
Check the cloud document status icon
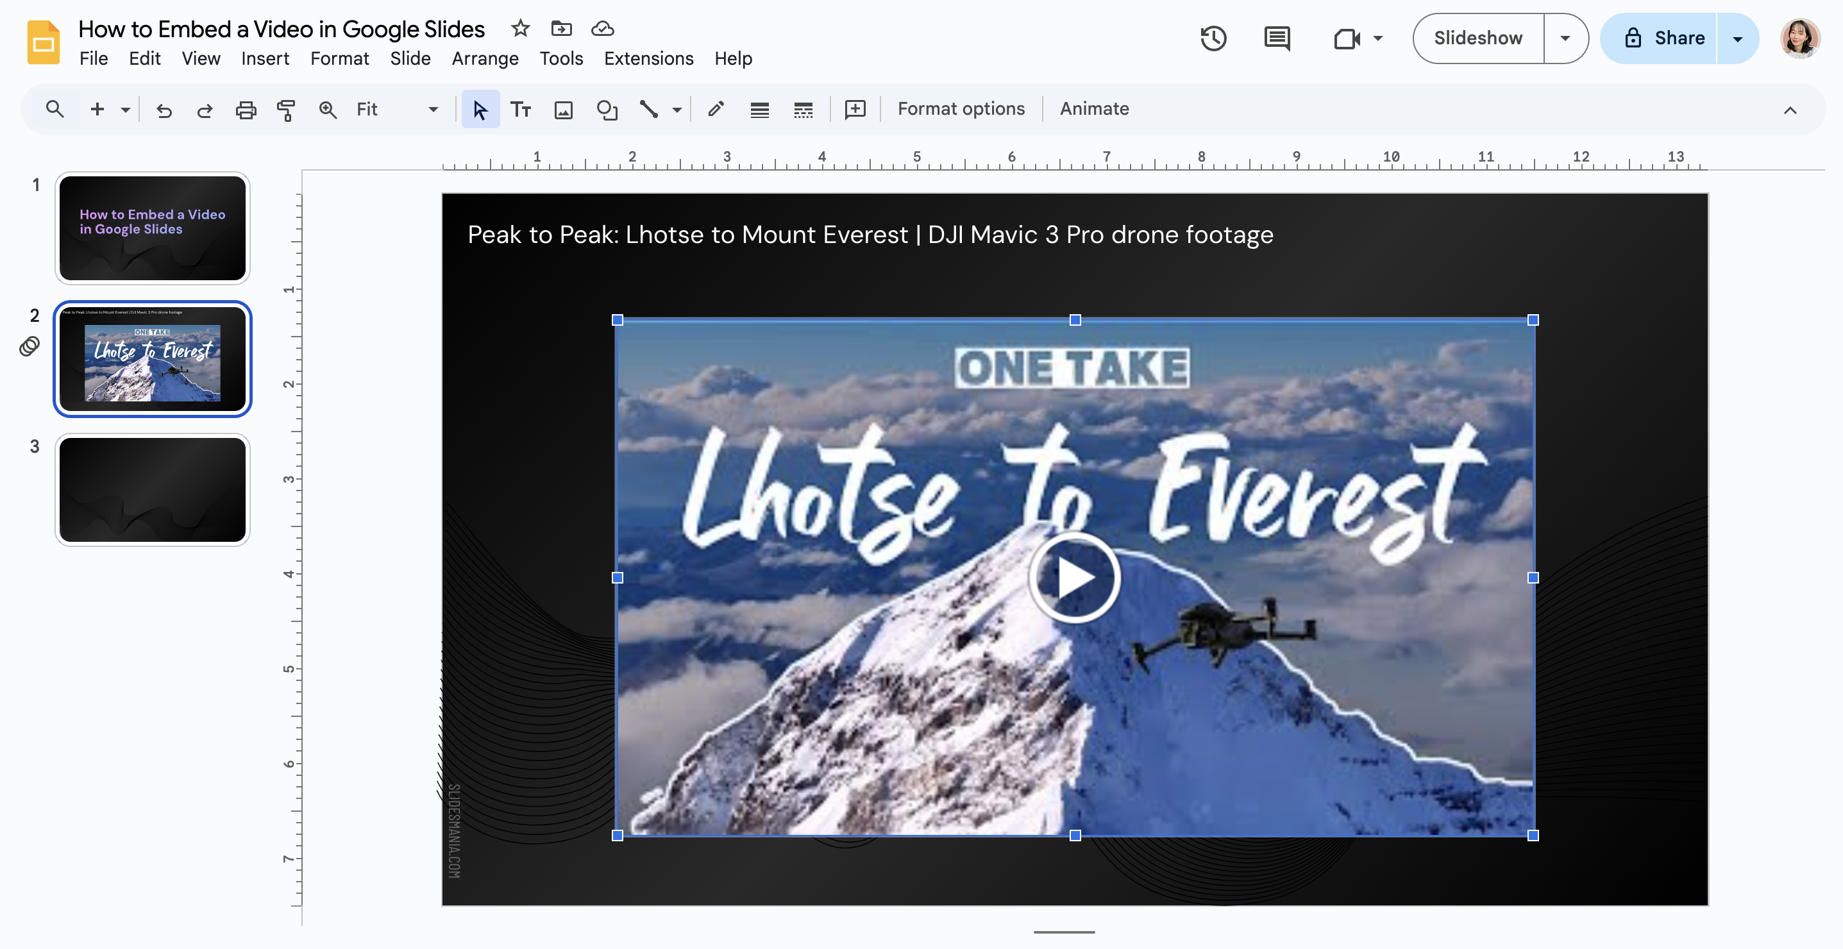602,29
